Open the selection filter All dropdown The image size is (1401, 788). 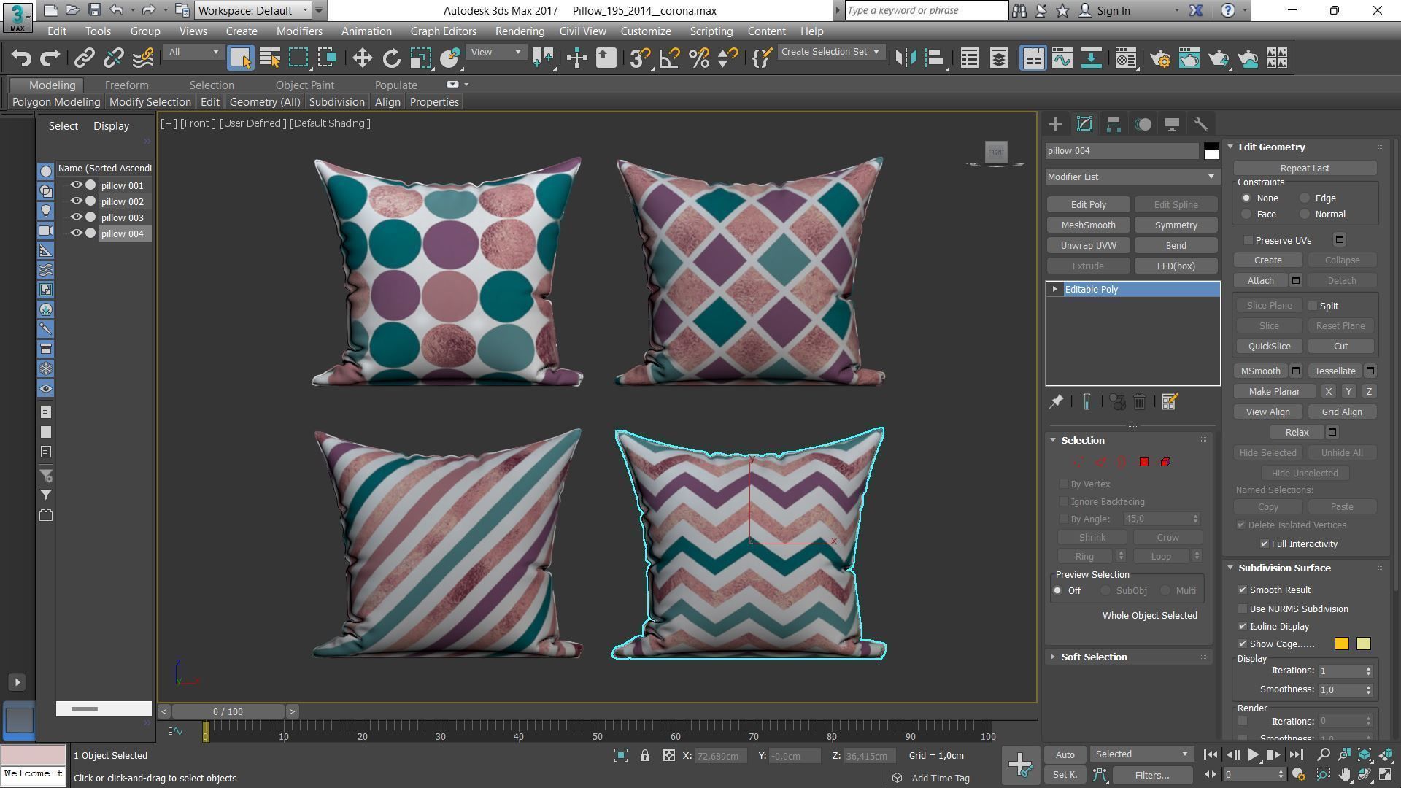point(193,53)
